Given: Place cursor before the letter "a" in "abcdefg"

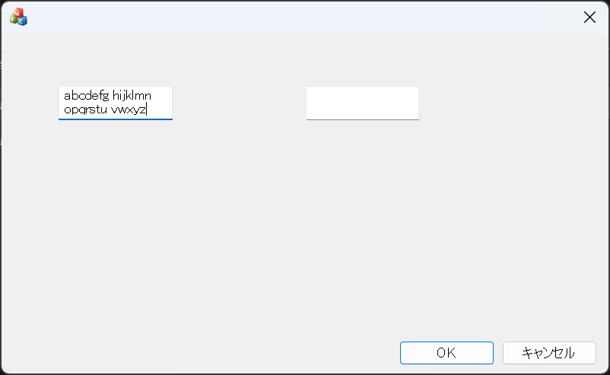Looking at the screenshot, I should [65, 96].
